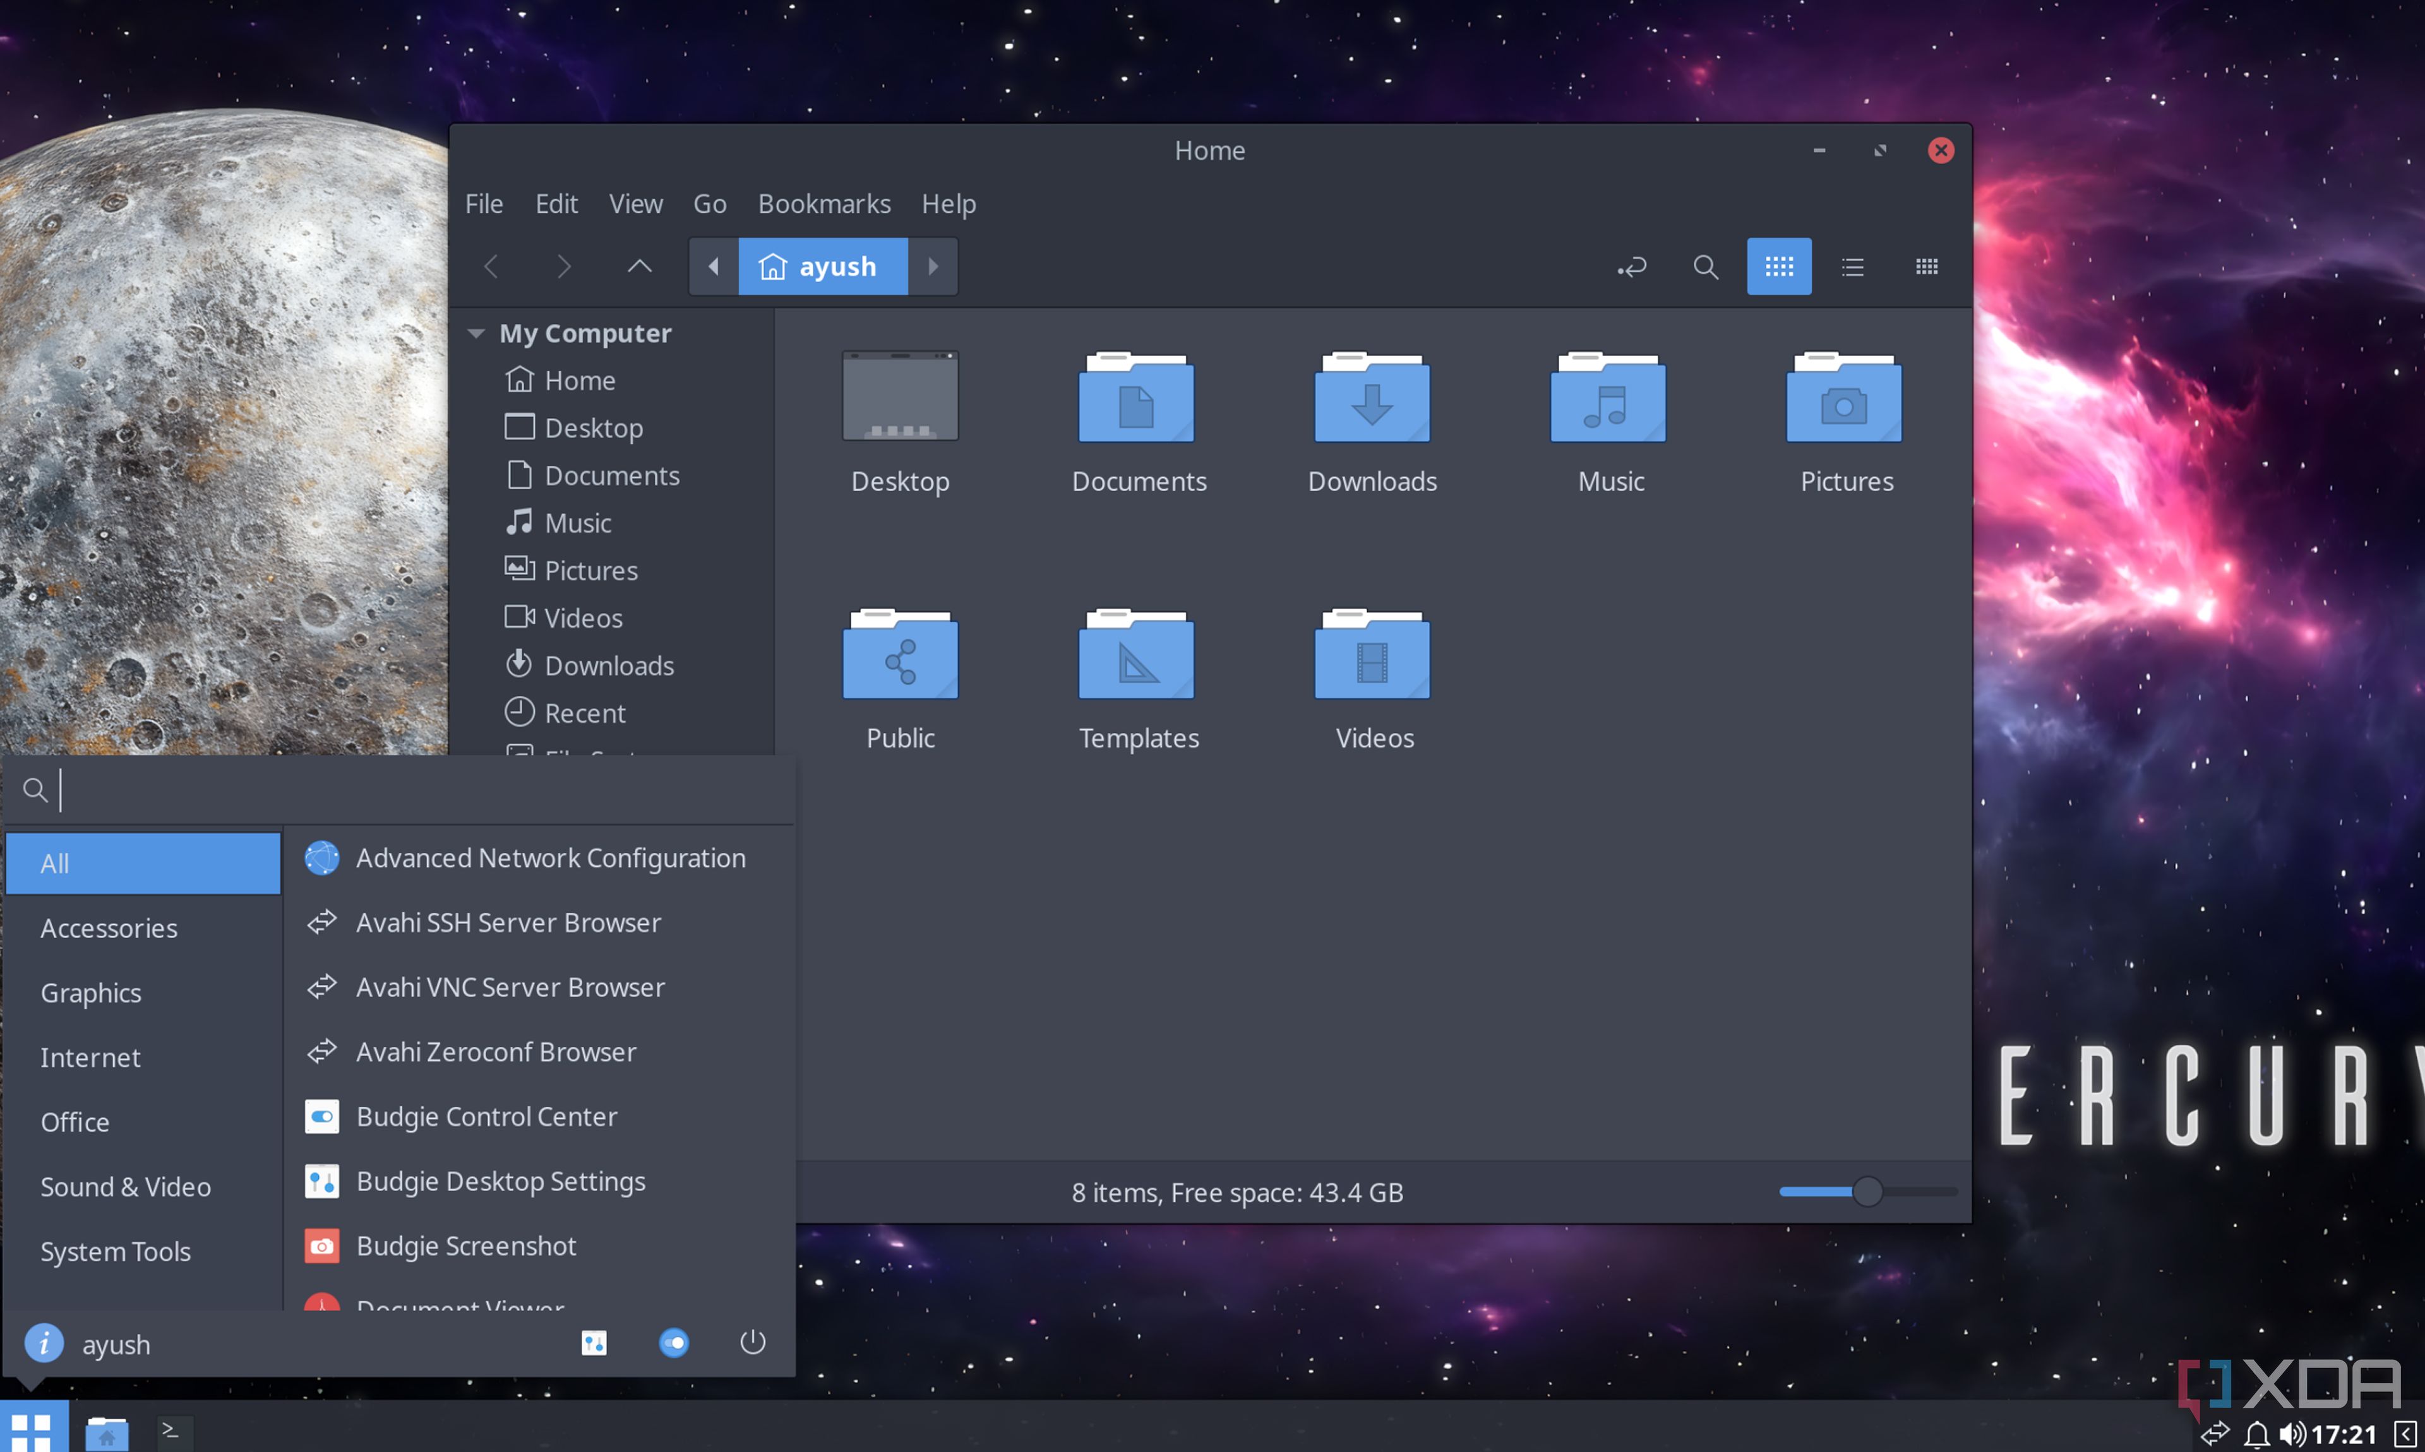This screenshot has height=1452, width=2425.
Task: Select the Sound & Video category
Action: pyautogui.click(x=125, y=1187)
